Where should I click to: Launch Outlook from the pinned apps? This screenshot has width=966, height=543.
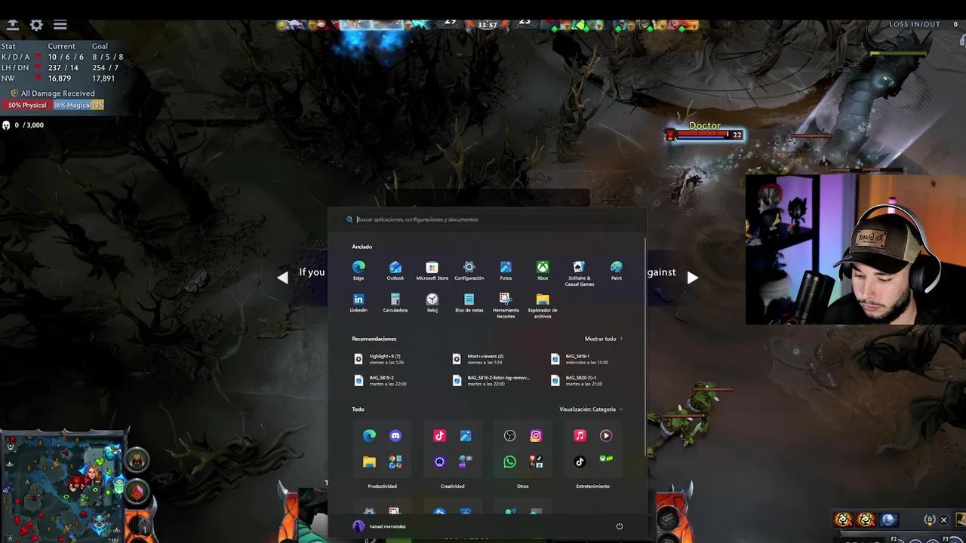(x=395, y=271)
